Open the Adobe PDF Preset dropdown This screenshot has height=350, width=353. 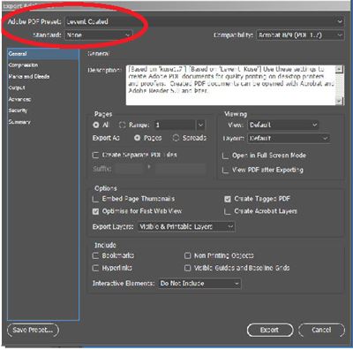(x=204, y=21)
